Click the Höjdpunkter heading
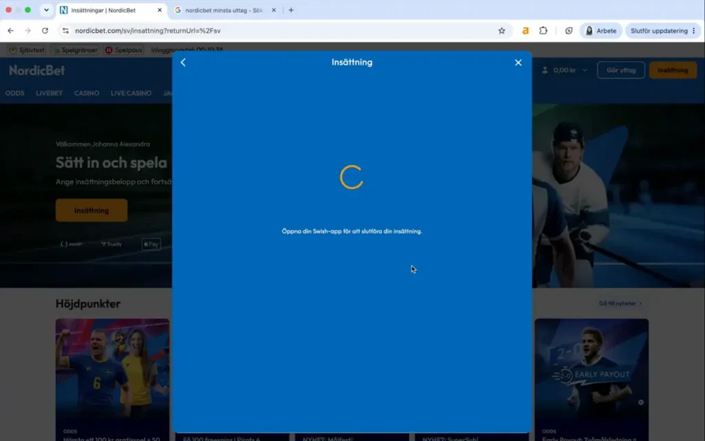705x441 pixels. tap(88, 303)
